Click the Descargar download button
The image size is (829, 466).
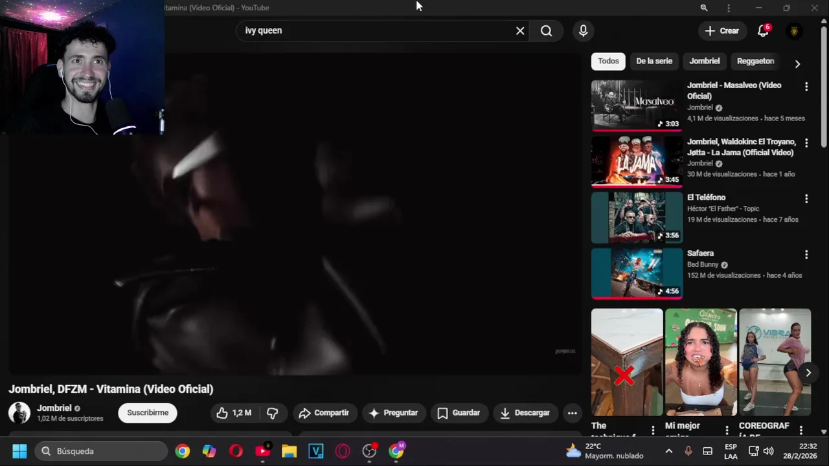[525, 413]
